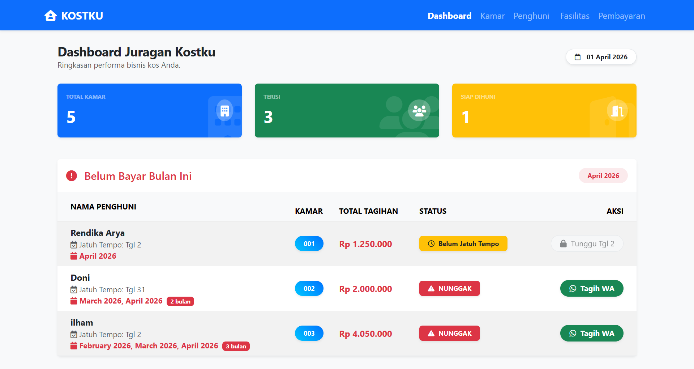
Task: Open the Kamar menu item
Action: (x=492, y=16)
